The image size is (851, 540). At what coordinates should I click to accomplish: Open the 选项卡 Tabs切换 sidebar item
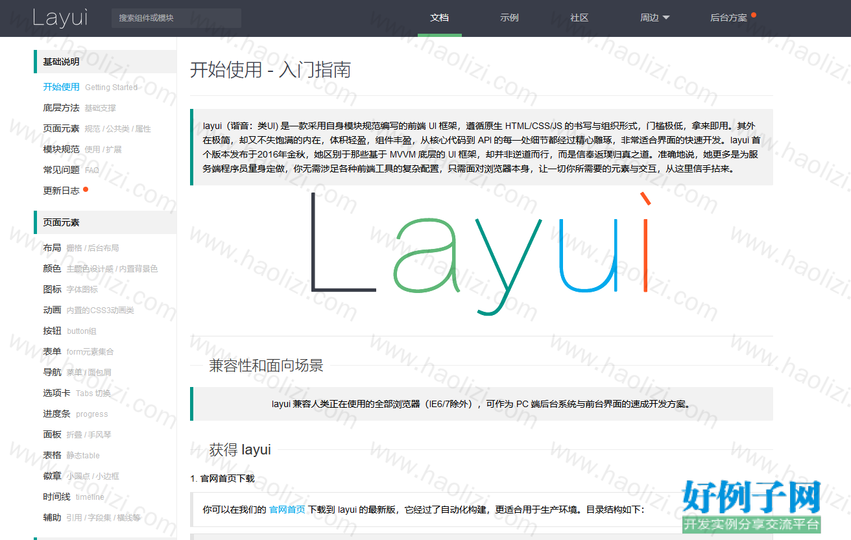point(77,393)
